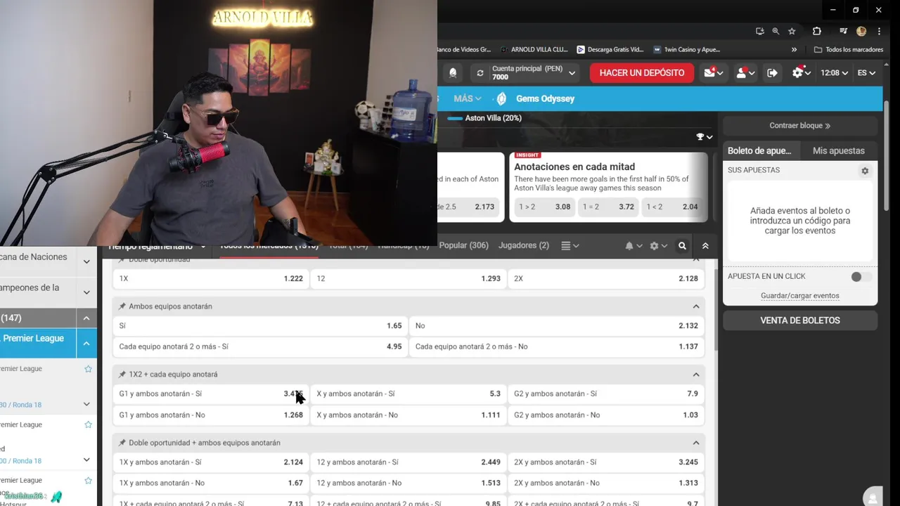Image resolution: width=900 pixels, height=506 pixels.
Task: Pin the 1X2 + cada equipo anotará market
Action: click(122, 375)
